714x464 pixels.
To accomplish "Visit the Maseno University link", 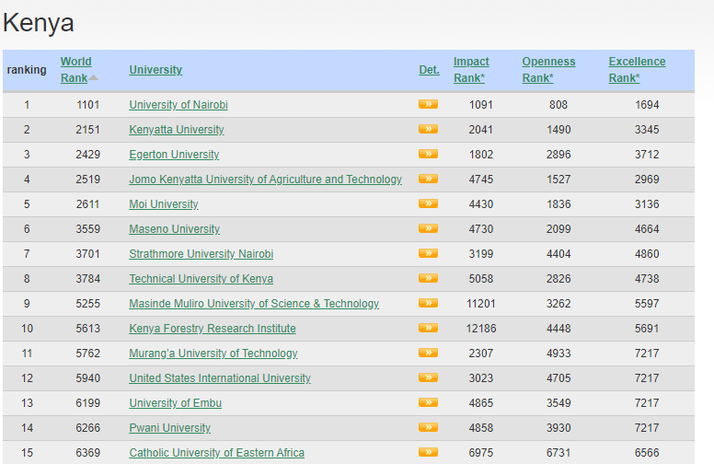I will coord(174,229).
